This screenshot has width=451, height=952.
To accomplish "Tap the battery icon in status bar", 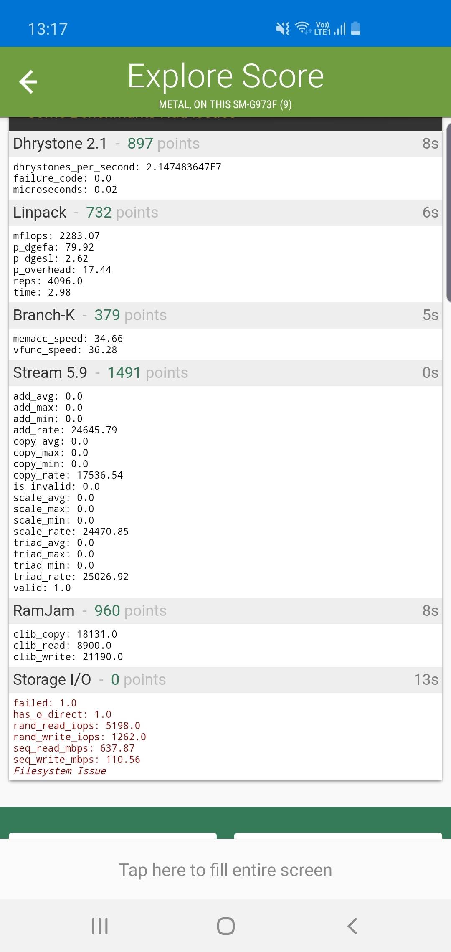I will pos(356,28).
